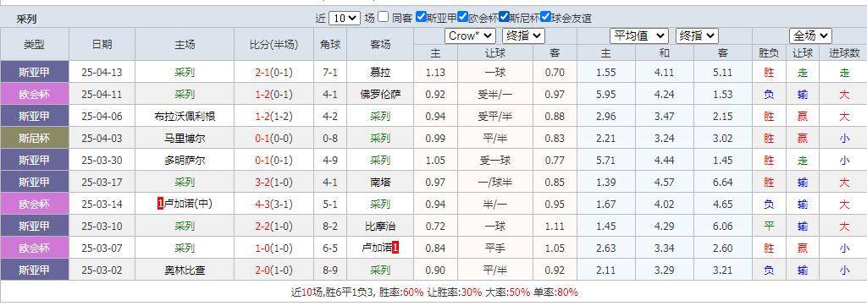Open away team 佛罗伦萨 link

point(380,95)
